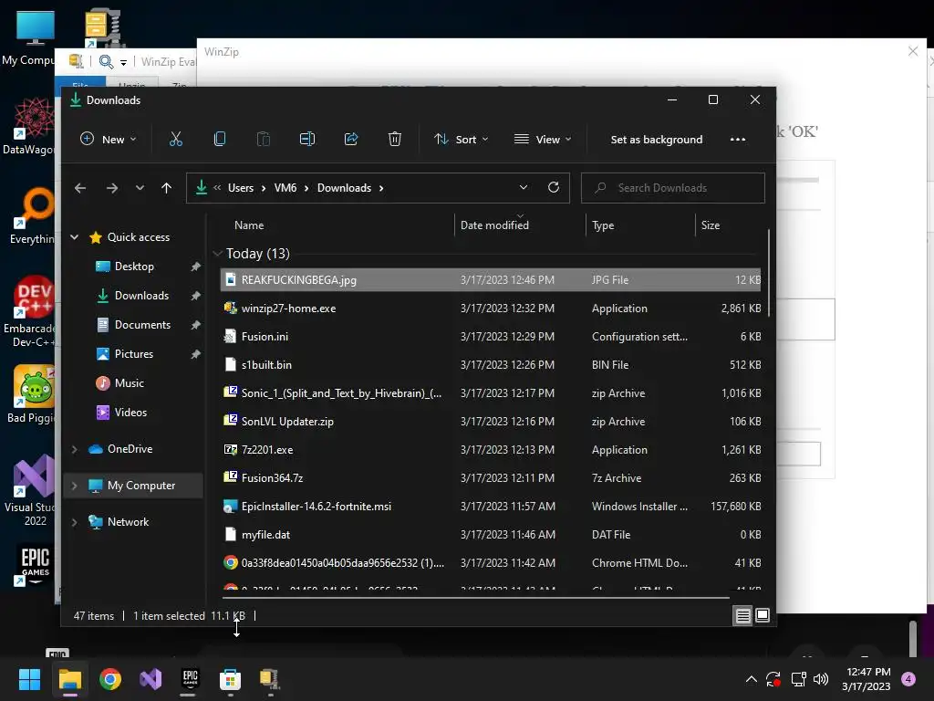Select the file SonLVL Updater.zip
Image resolution: width=934 pixels, height=701 pixels.
coord(491,422)
